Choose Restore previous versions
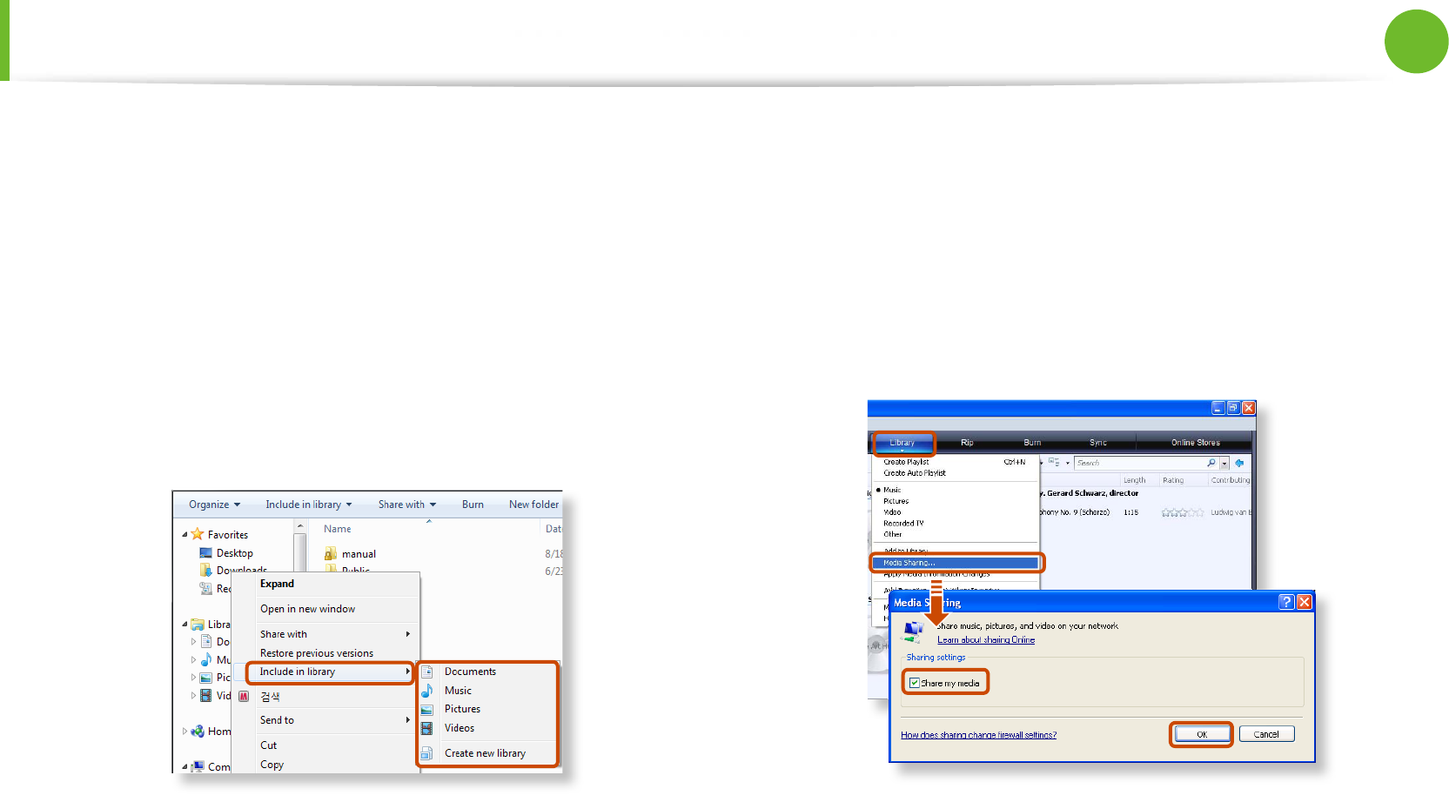The width and height of the screenshot is (1449, 802). tap(316, 653)
